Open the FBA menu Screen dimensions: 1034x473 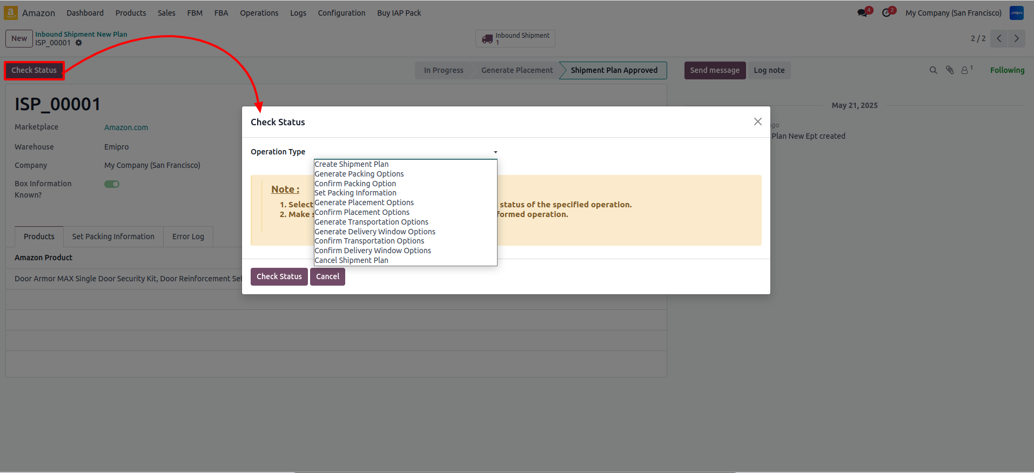221,13
